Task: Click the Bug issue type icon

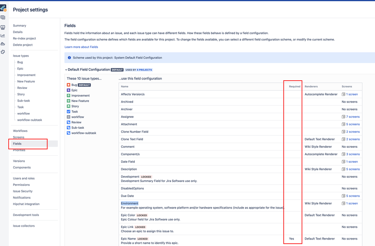Action: [x=68, y=85]
